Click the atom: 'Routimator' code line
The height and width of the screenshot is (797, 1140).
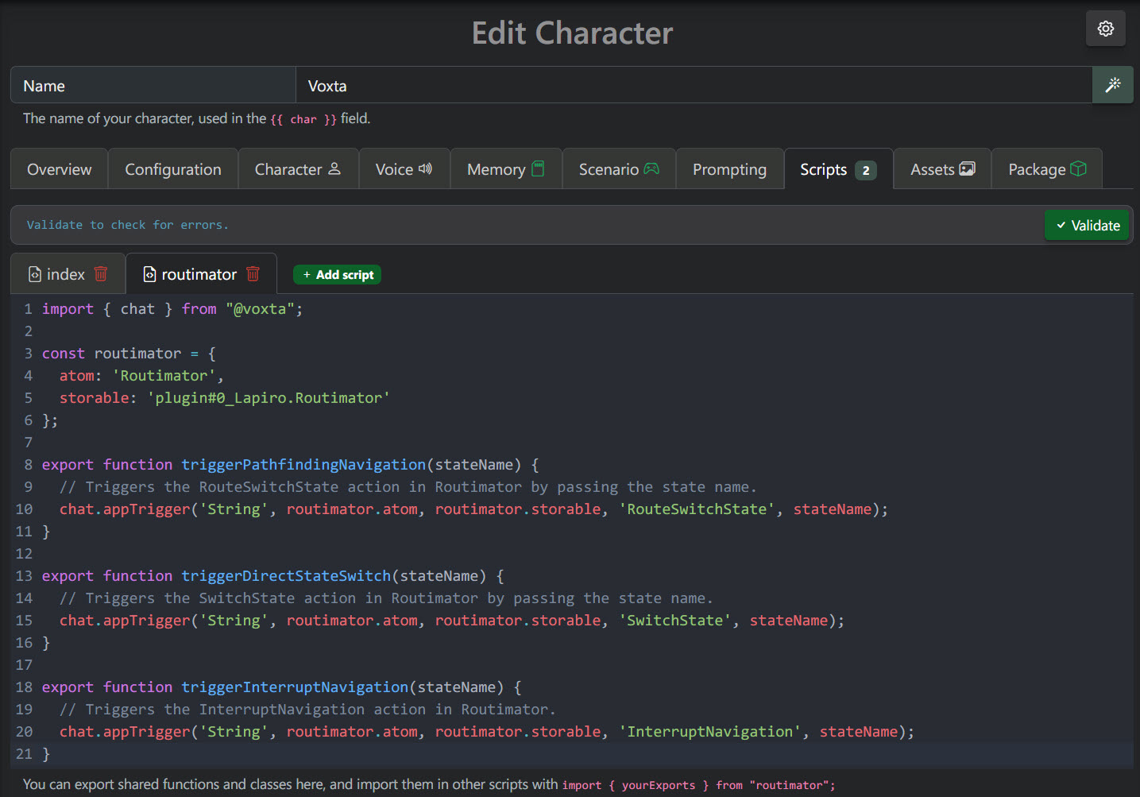[141, 376]
